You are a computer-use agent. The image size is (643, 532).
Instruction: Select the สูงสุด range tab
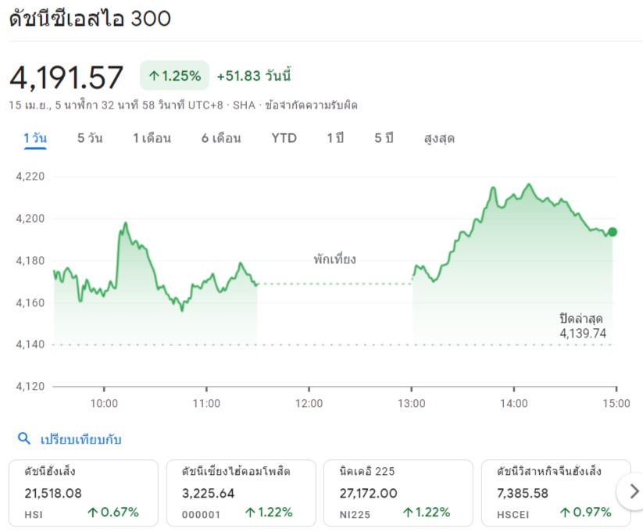point(439,138)
